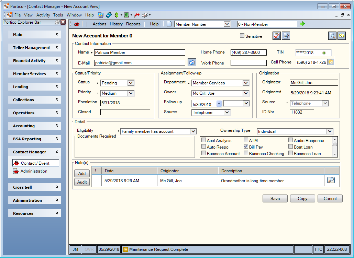Click the Cancel button
This screenshot has width=354, height=258.
pos(330,199)
